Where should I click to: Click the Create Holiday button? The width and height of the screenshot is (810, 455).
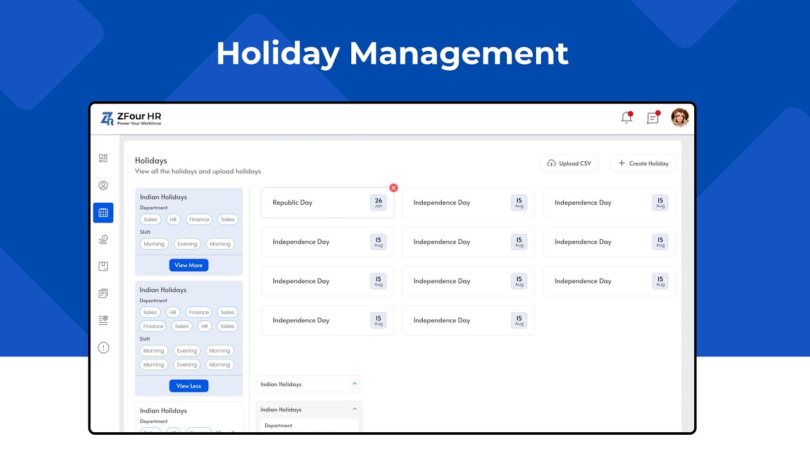pos(643,163)
